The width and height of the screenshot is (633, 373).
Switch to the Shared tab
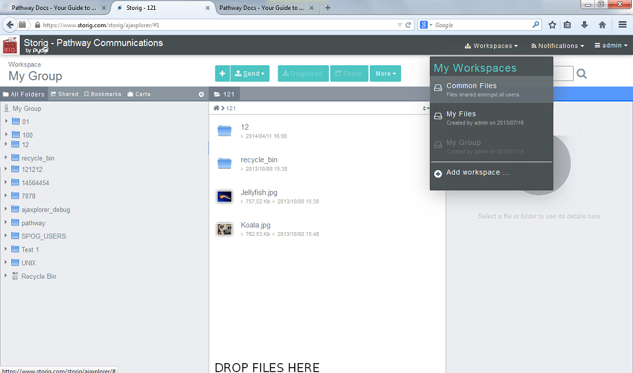65,94
